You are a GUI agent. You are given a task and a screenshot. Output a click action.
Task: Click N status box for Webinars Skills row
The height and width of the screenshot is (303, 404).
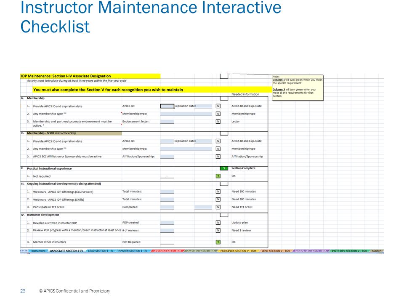click(218, 199)
